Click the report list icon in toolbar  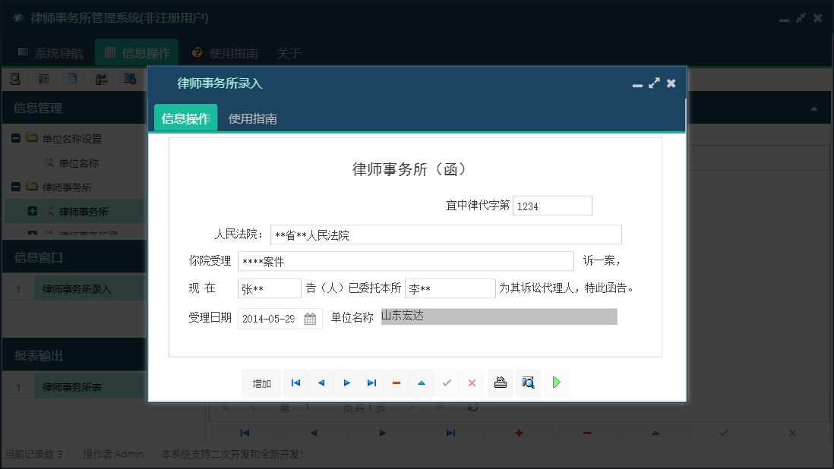click(46, 79)
